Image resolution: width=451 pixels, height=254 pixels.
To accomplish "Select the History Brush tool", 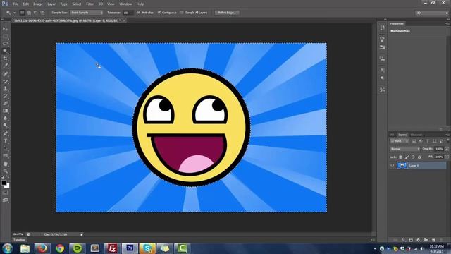I will coord(5,96).
